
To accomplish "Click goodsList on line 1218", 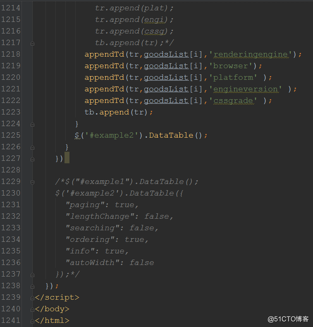I will (x=166, y=55).
